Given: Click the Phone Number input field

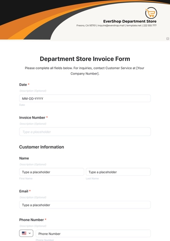Looking at the screenshot, I should pos(93,233).
